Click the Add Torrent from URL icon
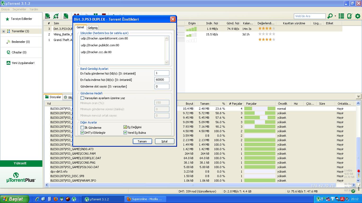Image resolution: width=362 pixels, height=203 pixels. 56,16
